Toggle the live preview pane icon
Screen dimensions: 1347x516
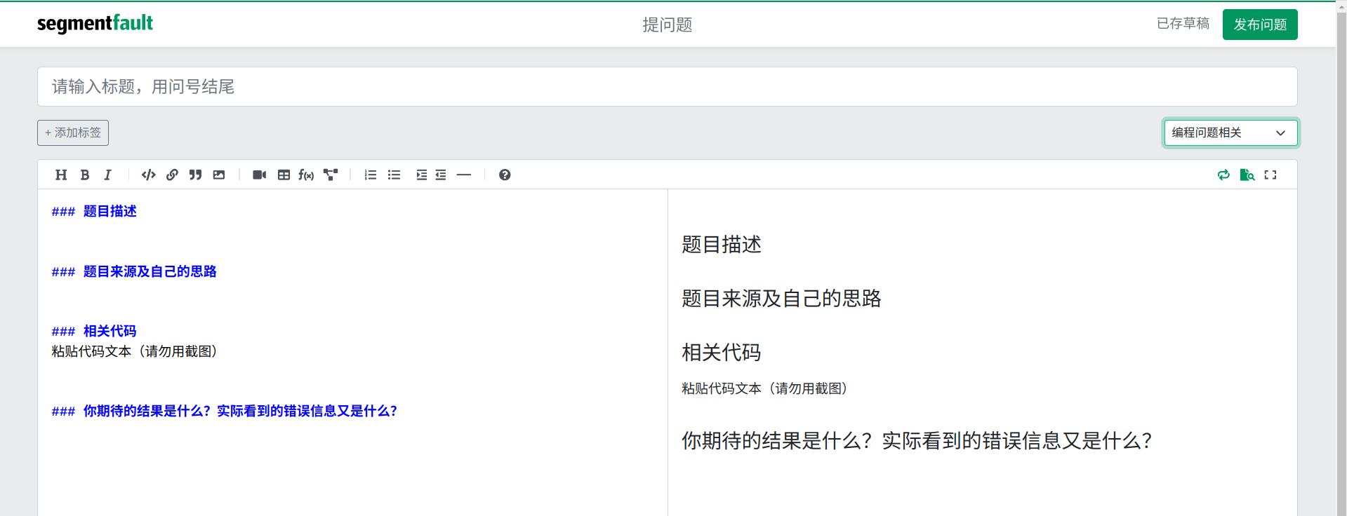click(x=1247, y=175)
